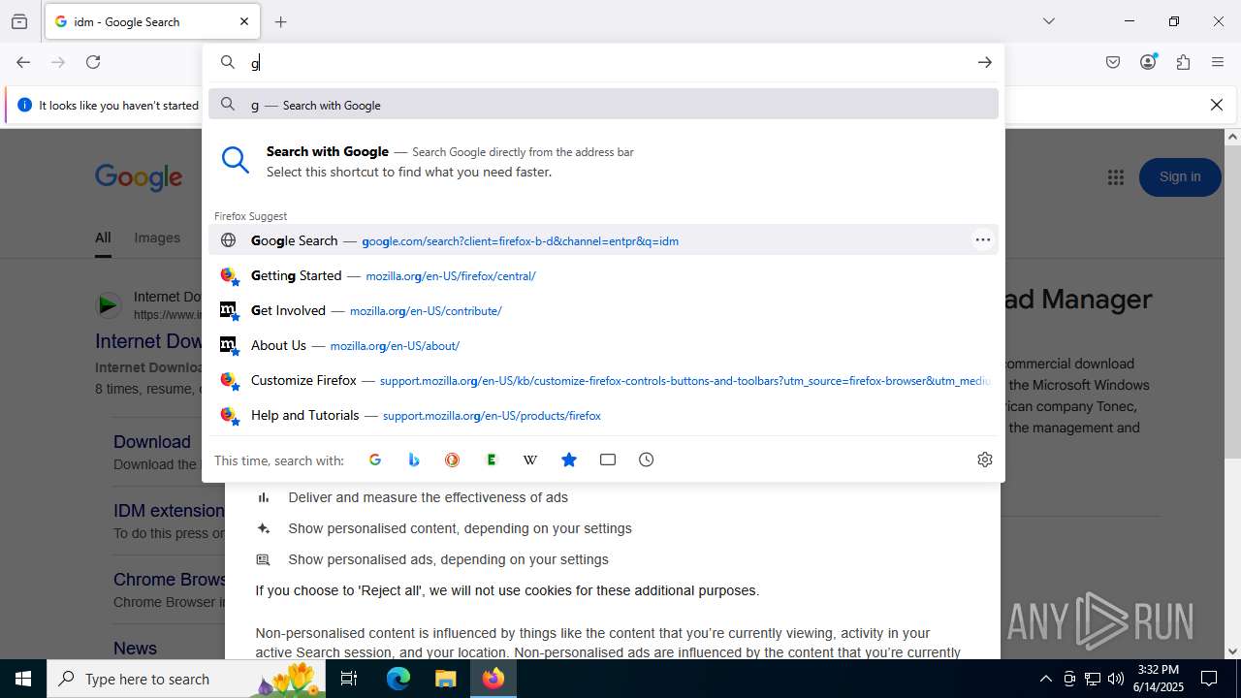Click the page's vertical scrollbar
This screenshot has height=698, width=1241.
[1232, 301]
